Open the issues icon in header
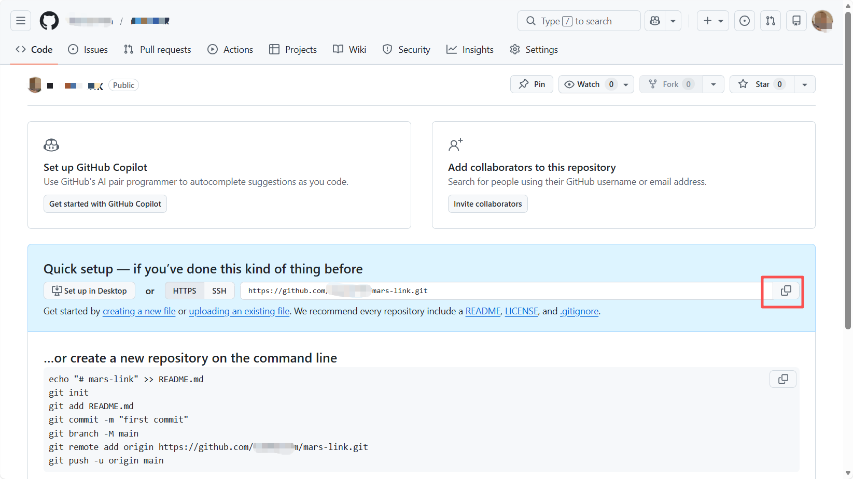Viewport: 853px width, 479px height. (x=744, y=21)
